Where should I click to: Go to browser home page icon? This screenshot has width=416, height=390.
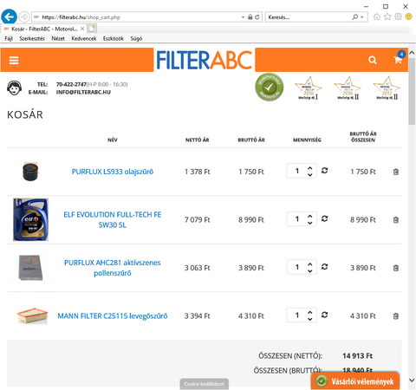point(377,16)
